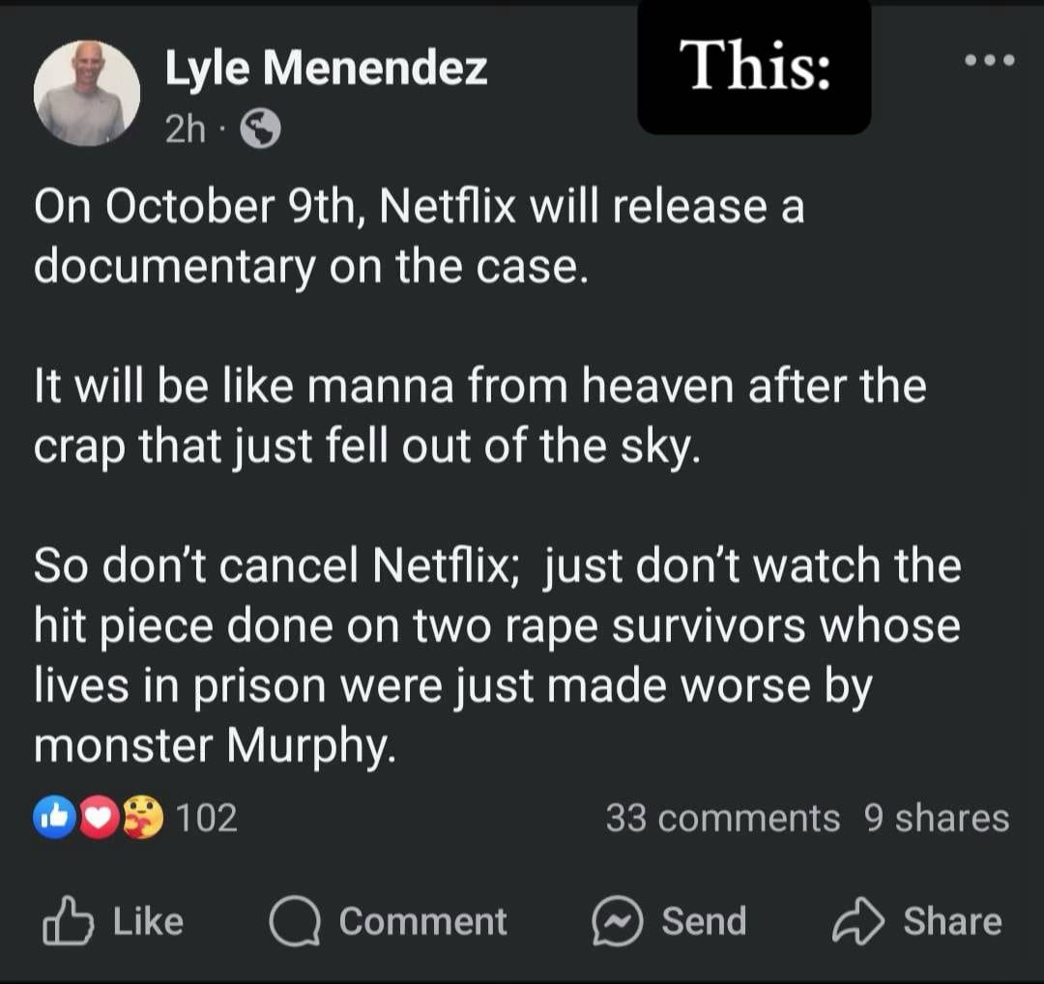The width and height of the screenshot is (1044, 984).
Task: Click the red heart reaction emoji
Action: point(97,819)
